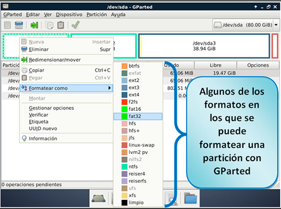The height and width of the screenshot is (209, 281).
Task: Open the /dev/sda device selector dropdown
Action: click(x=246, y=25)
